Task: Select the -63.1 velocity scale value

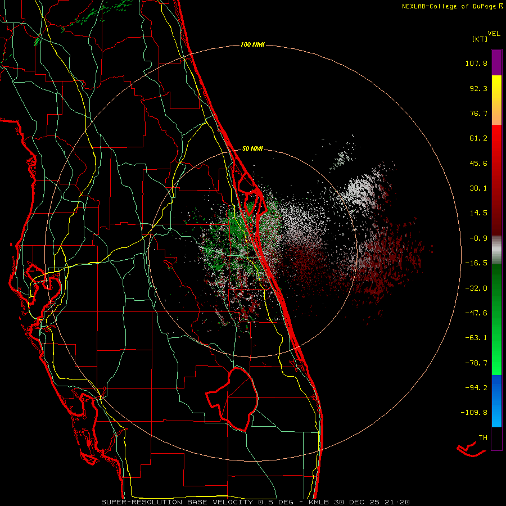Action: pyautogui.click(x=476, y=338)
